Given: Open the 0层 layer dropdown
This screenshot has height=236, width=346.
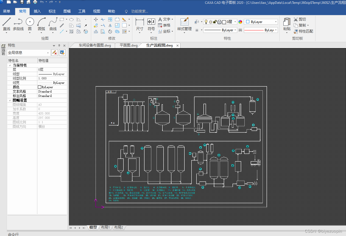Looking at the screenshot, I should (235, 22).
